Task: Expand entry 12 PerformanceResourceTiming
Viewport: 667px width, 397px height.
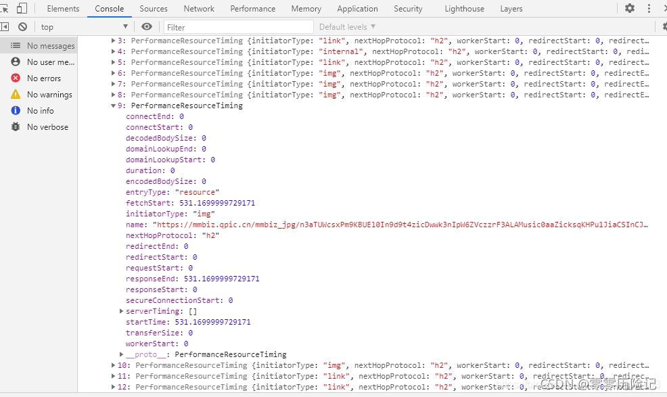Action: [113, 387]
